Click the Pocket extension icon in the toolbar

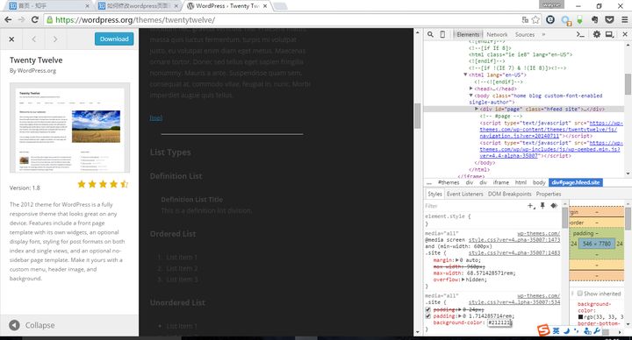coord(610,19)
